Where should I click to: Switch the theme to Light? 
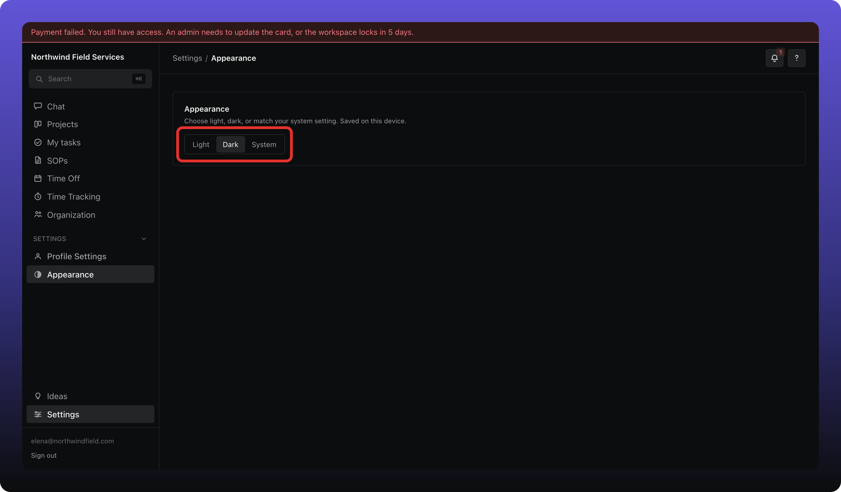201,145
